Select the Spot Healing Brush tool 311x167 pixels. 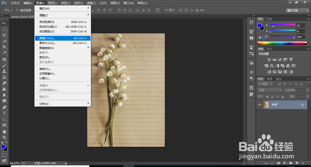[x=4, y=59]
